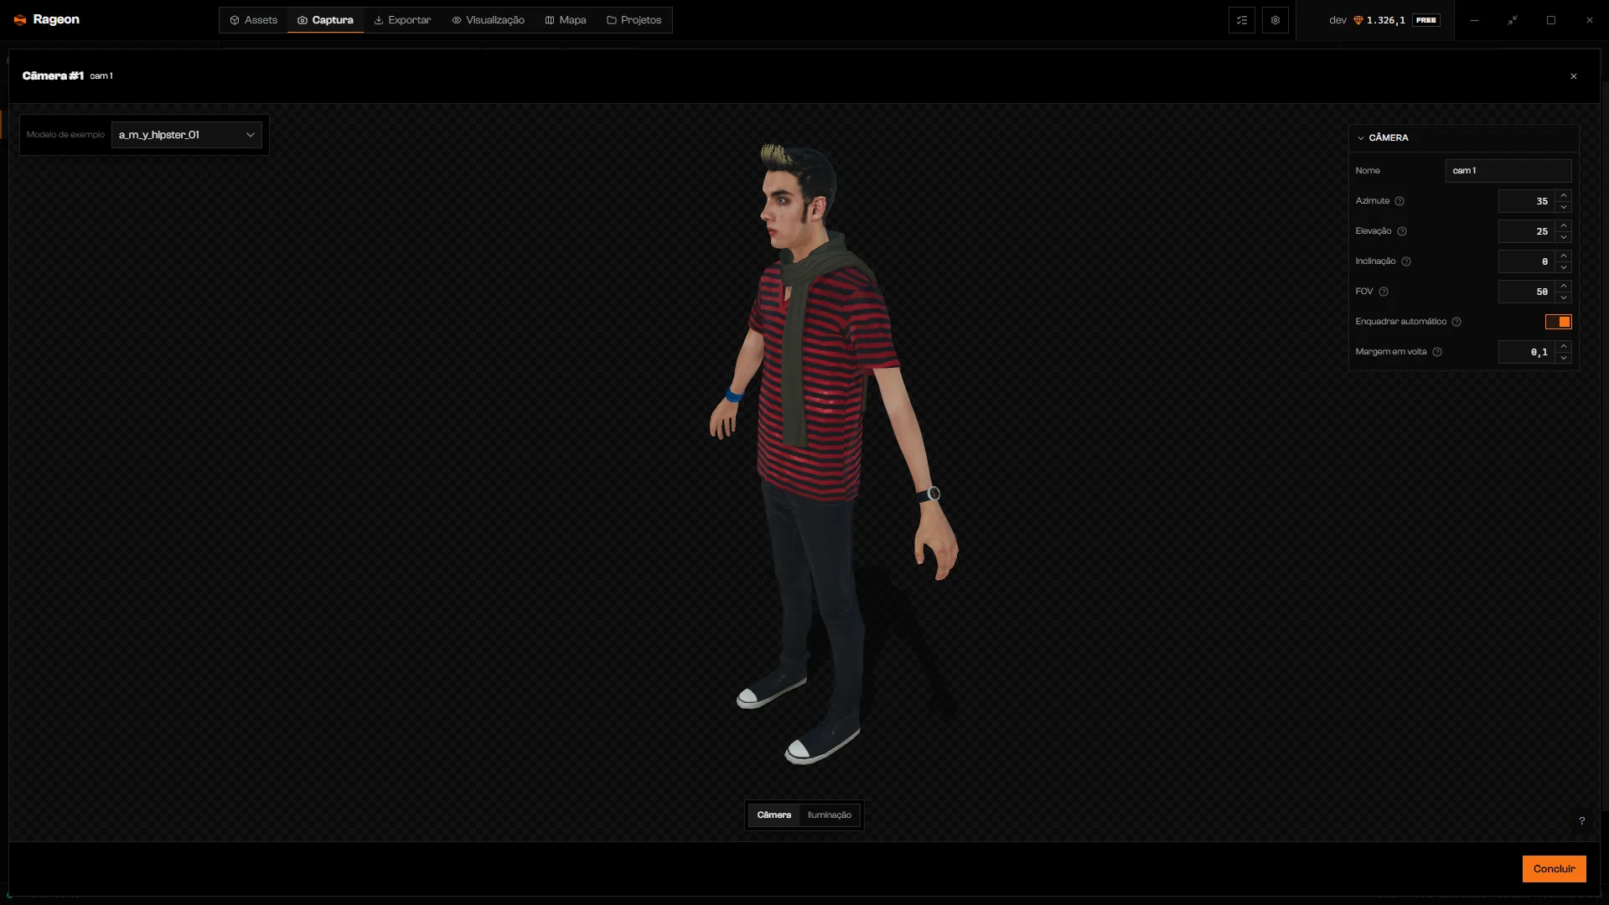Go to the Mapa tab
The width and height of the screenshot is (1609, 905).
[x=566, y=20]
